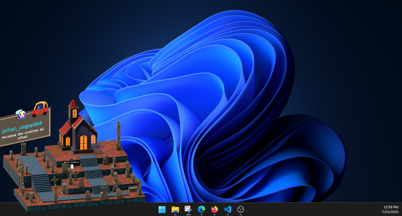The height and width of the screenshot is (216, 402).
Task: Open File Explorer from the taskbar
Action: point(175,210)
